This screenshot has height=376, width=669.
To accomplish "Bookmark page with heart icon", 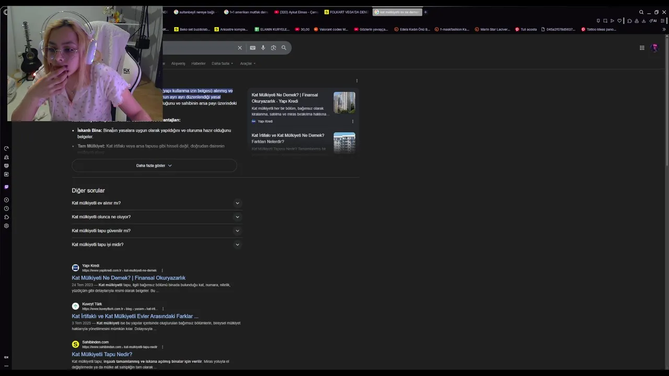I will tap(619, 21).
